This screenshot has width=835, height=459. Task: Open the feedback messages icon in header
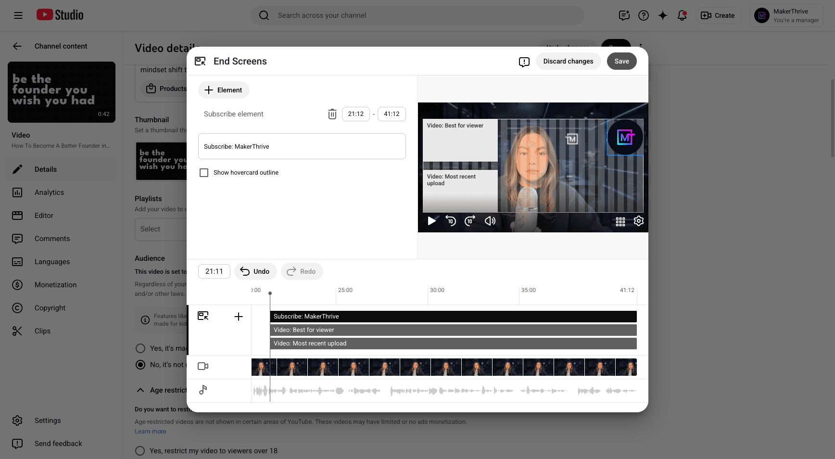(624, 15)
